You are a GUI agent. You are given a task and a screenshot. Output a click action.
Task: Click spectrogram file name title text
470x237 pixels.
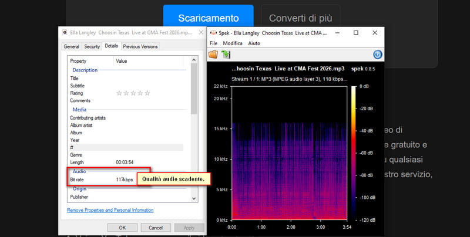tap(288, 69)
